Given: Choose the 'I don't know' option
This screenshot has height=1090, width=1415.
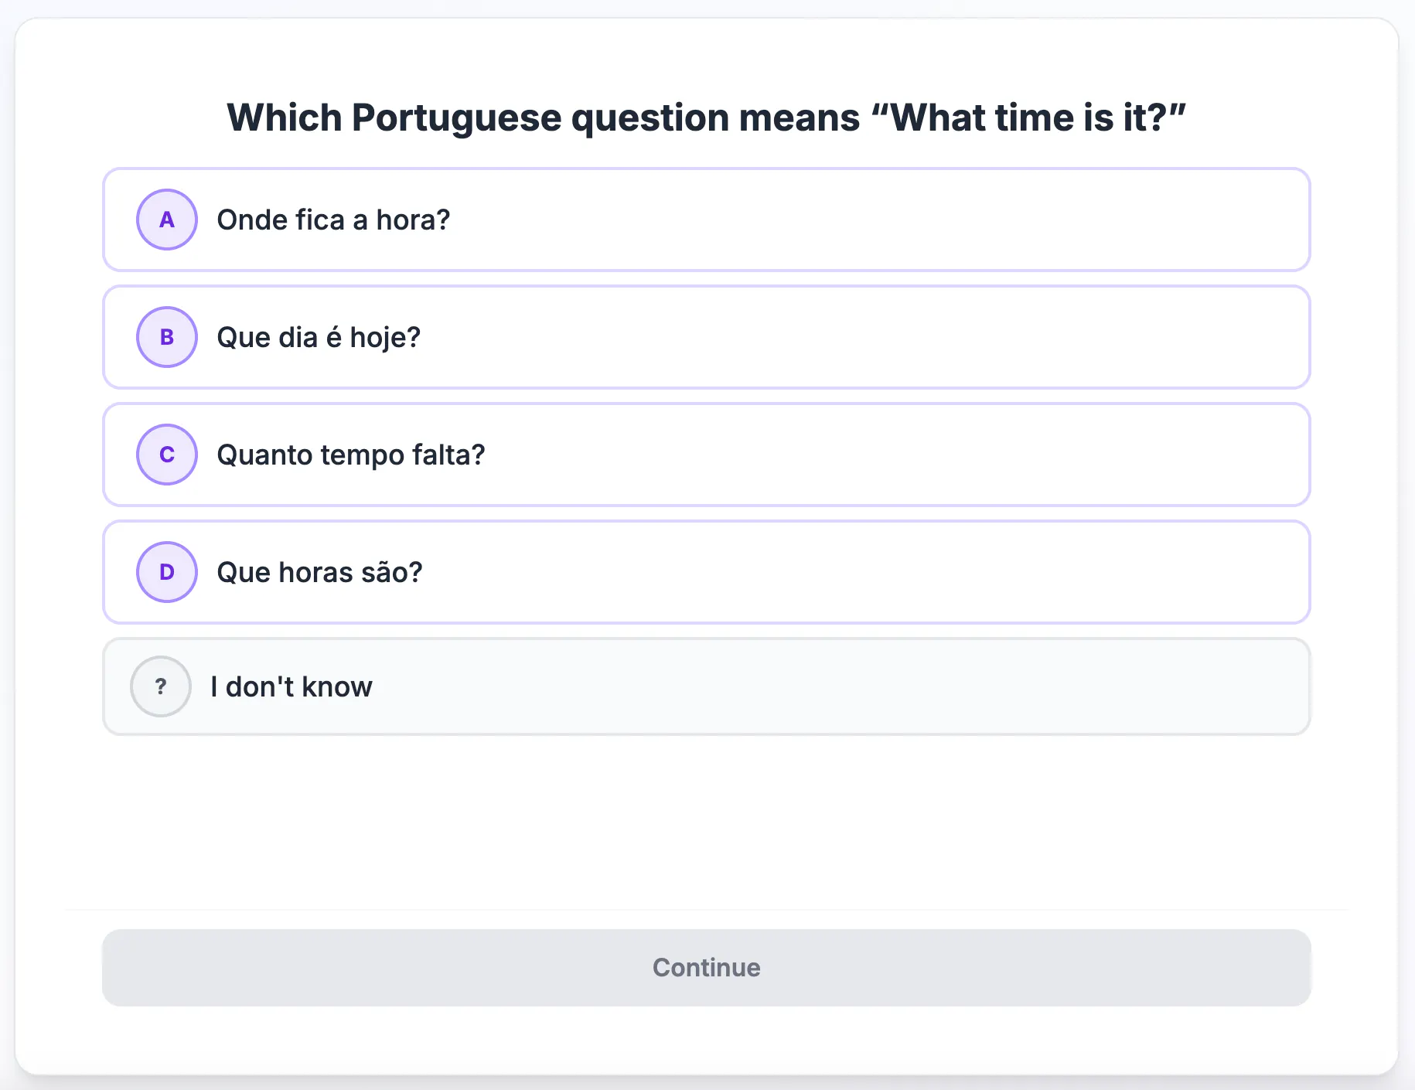Looking at the screenshot, I should [x=707, y=686].
